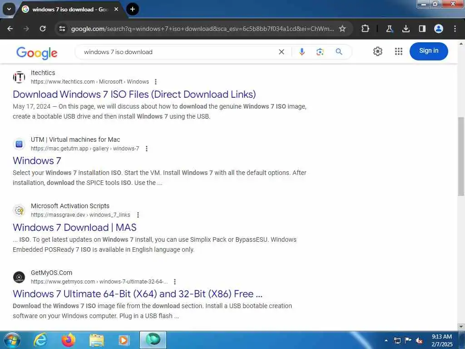Viewport: 465px width, 349px height.
Task: Select the active browser taskbar button
Action: [153, 340]
